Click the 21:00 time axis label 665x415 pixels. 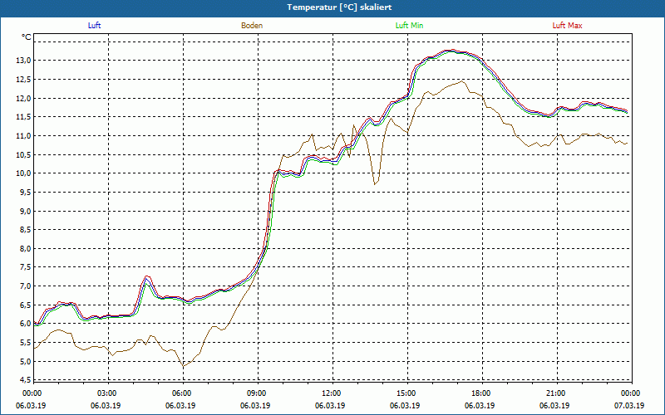(x=555, y=393)
